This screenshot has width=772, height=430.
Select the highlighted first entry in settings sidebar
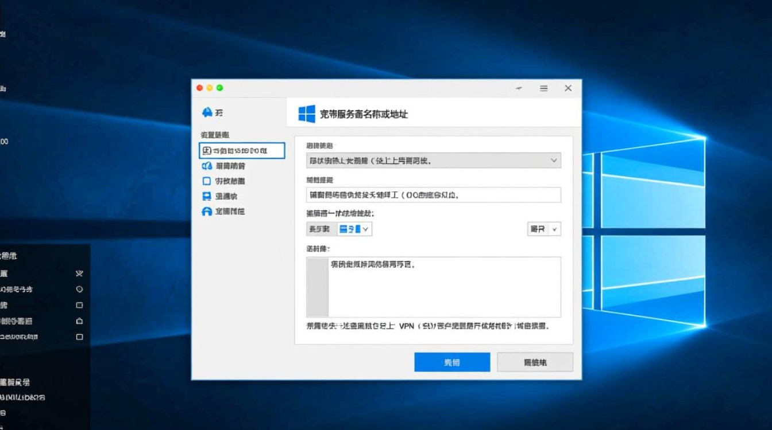coord(241,150)
